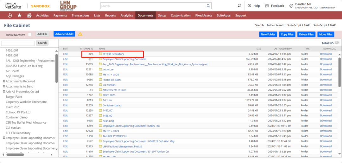The image size is (342, 163).
Task: Expand Employee Claim Supporting Document tree node
Action: click(4, 138)
